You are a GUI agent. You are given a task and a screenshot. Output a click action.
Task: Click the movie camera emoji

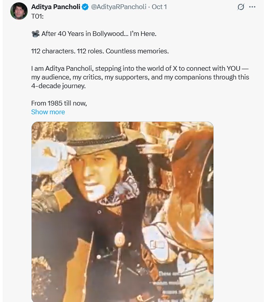pyautogui.click(x=35, y=34)
